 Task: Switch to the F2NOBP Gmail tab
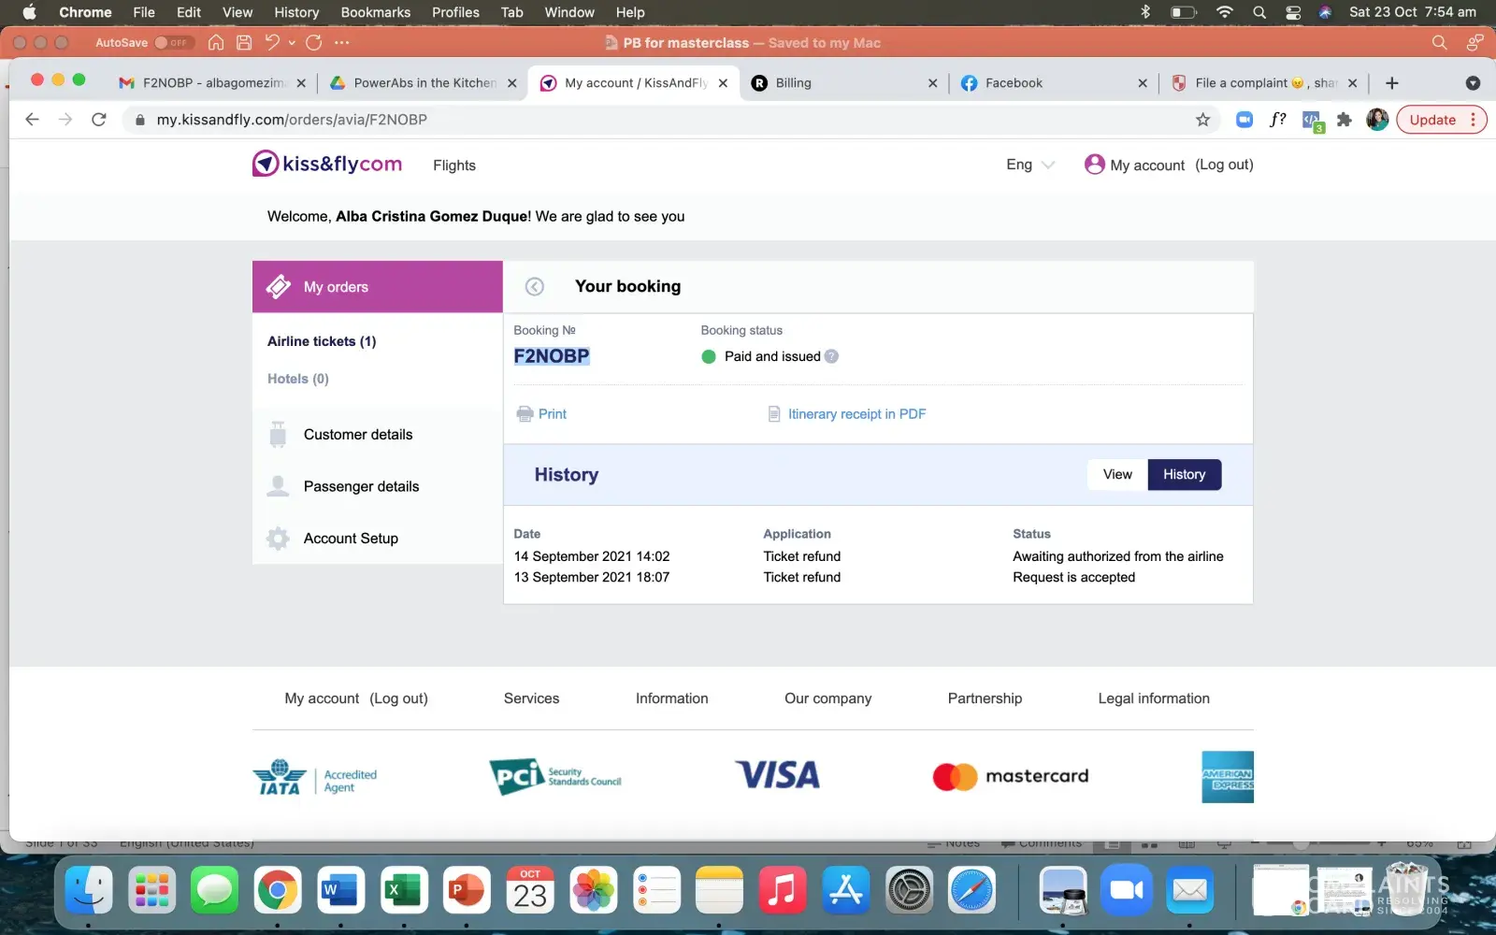(x=213, y=83)
